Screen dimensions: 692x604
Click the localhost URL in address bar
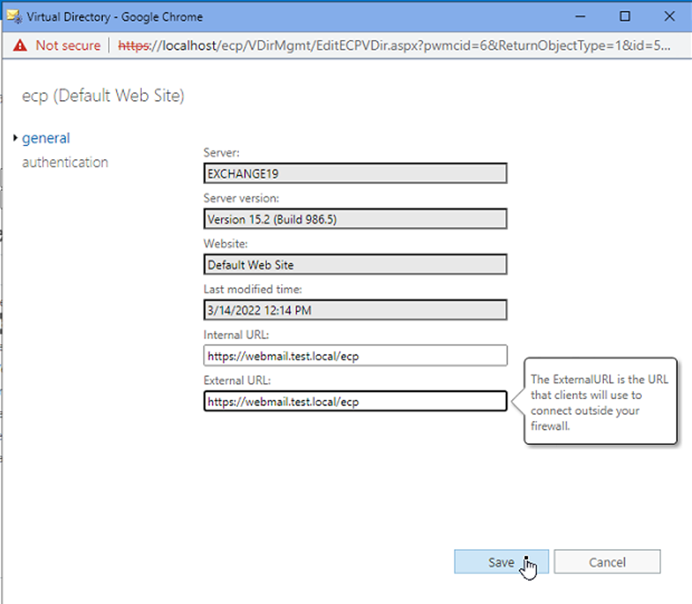394,46
